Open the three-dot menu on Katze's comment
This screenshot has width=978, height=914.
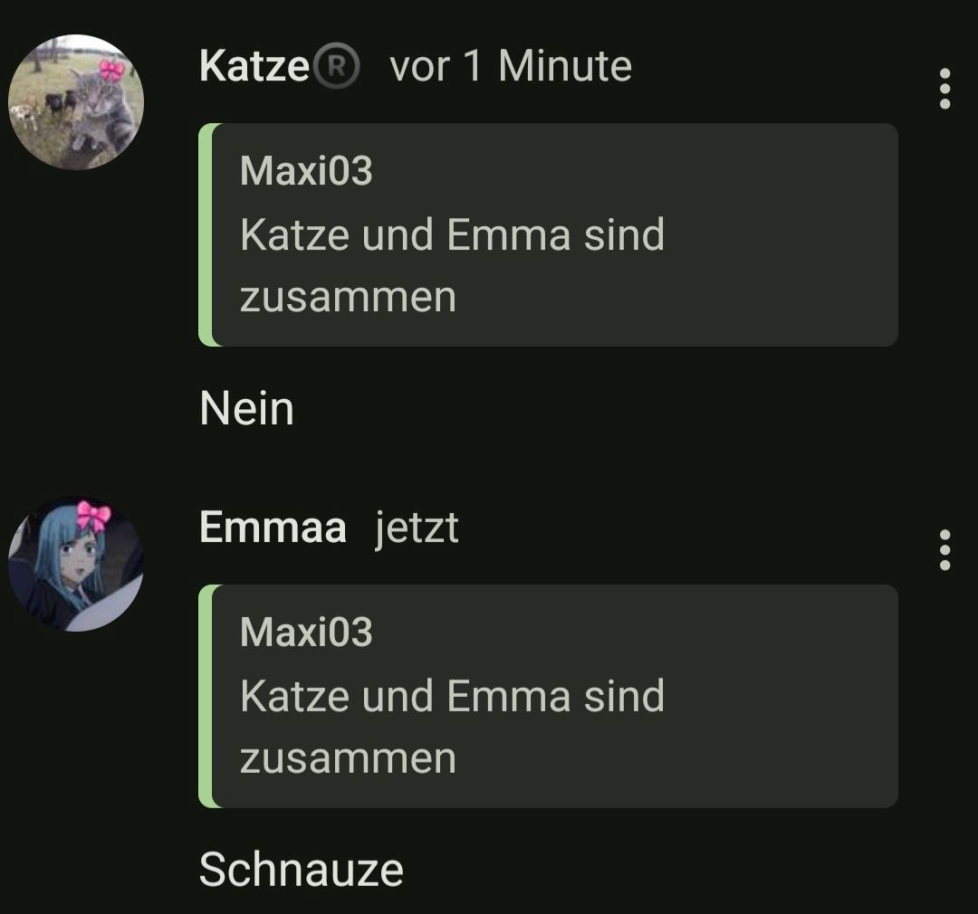tap(944, 89)
